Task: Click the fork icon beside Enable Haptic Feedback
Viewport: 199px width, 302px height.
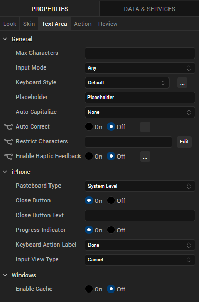Action: 8,157
